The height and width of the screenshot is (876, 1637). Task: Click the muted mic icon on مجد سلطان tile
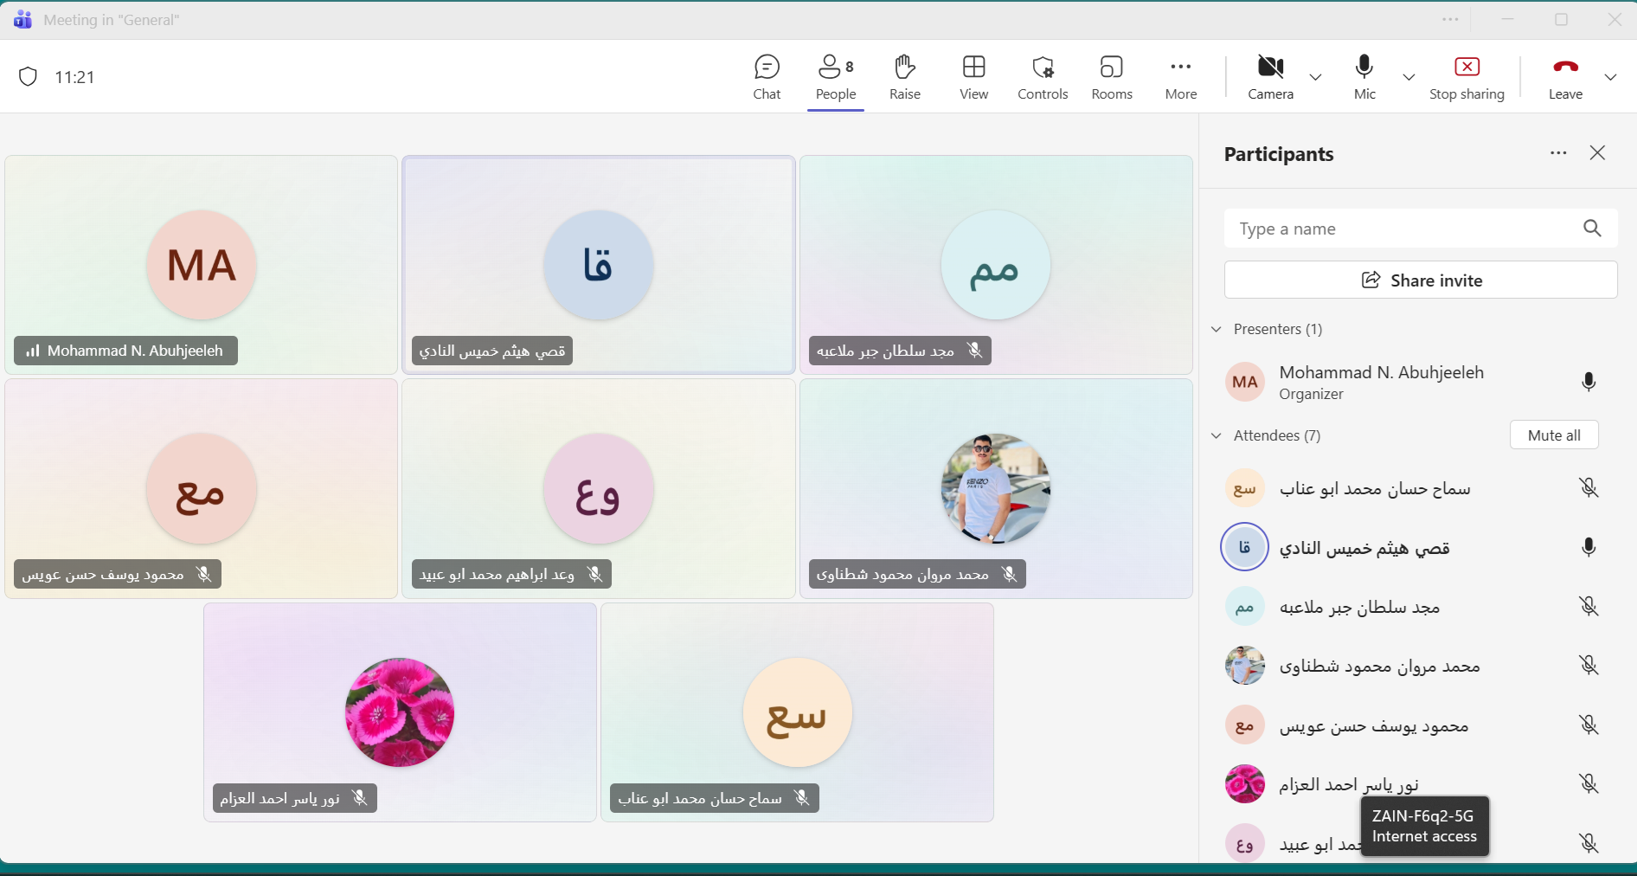pos(975,351)
